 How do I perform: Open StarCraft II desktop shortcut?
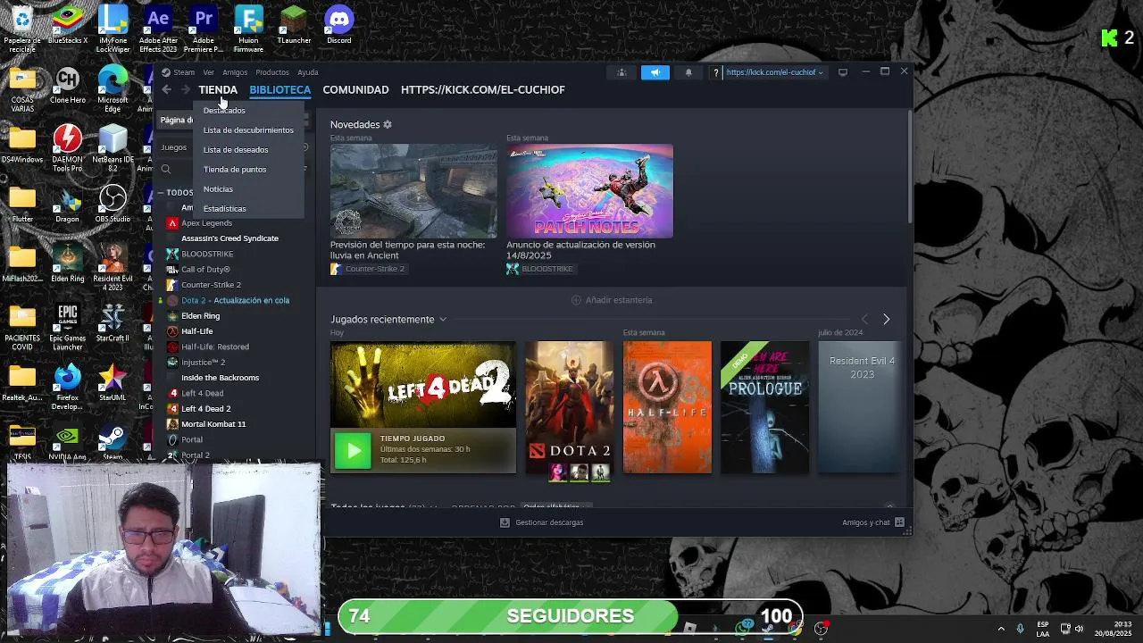(x=113, y=323)
